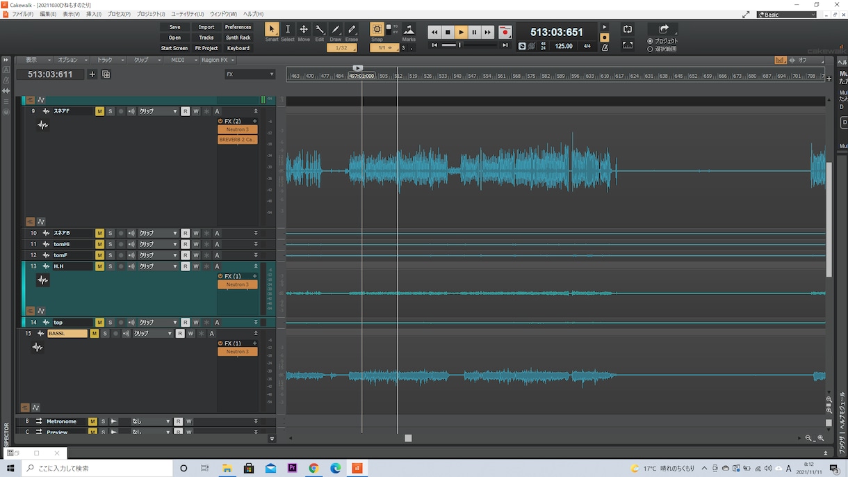The height and width of the screenshot is (477, 848).
Task: Pause playback with the Pause button
Action: 474,32
